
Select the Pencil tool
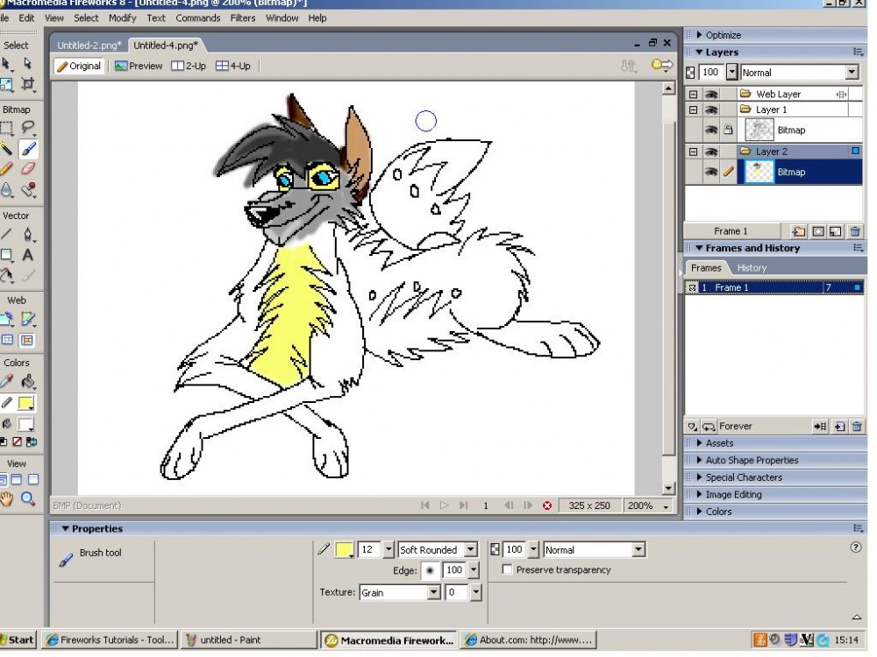(6, 169)
